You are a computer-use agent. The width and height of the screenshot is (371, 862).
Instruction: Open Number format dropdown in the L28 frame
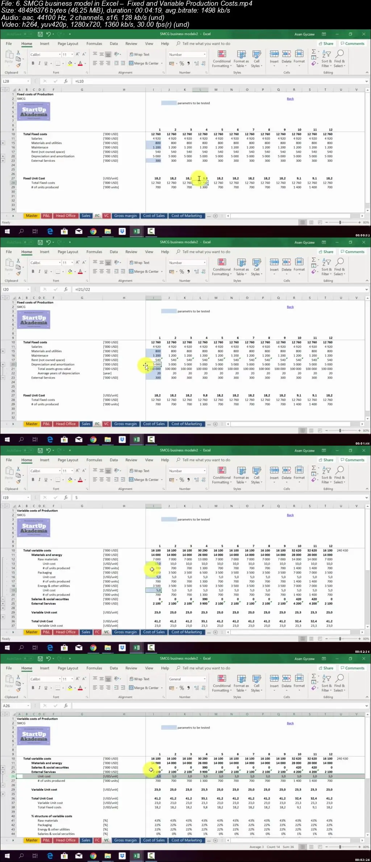(x=204, y=55)
